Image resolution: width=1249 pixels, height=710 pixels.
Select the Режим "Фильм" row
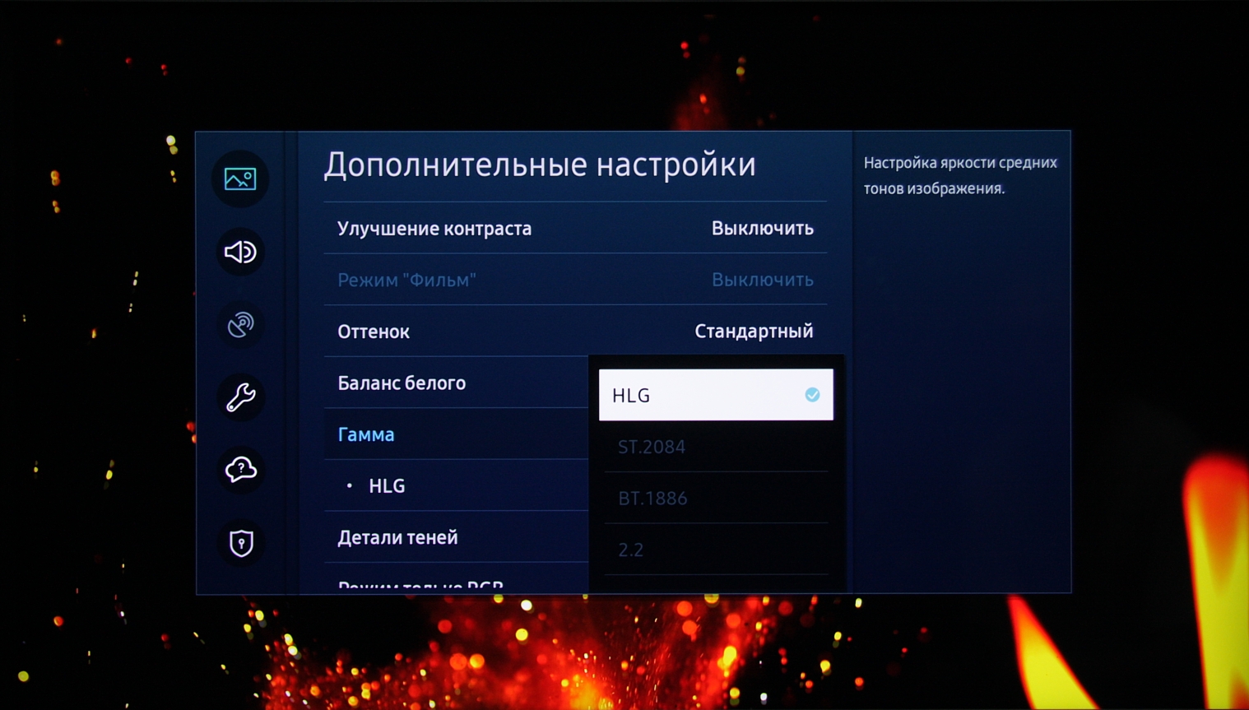pyautogui.click(x=575, y=280)
